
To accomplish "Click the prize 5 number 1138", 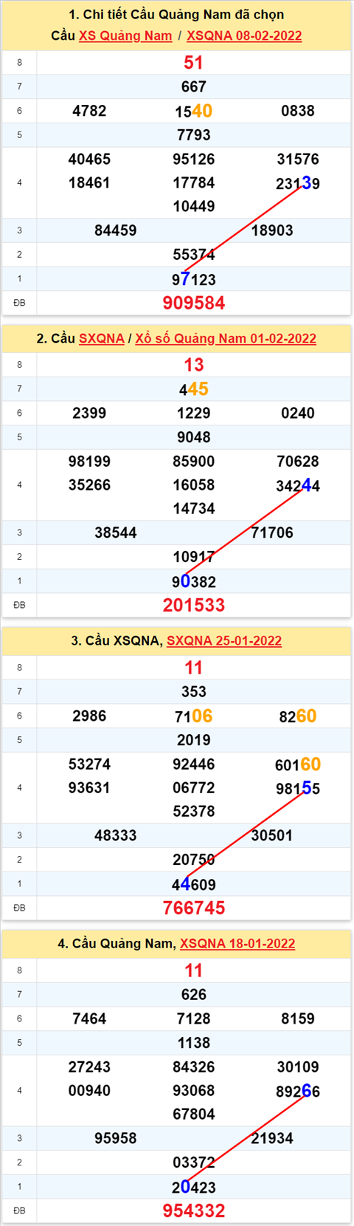I will pyautogui.click(x=194, y=1042).
